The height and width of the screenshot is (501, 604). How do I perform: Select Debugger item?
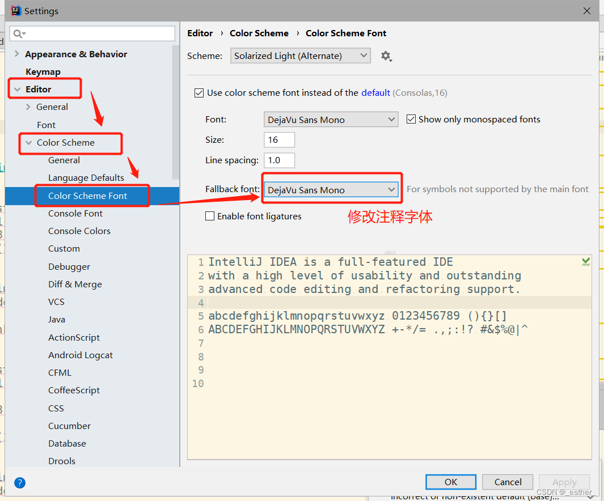click(69, 267)
